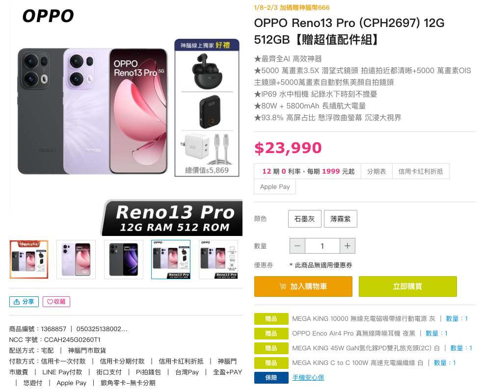Screen dimensions: 482x391
Task: Click the heart 收藏 favorite button
Action: 56,302
